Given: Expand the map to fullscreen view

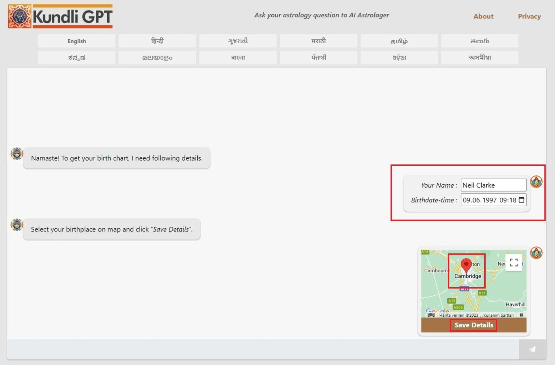Looking at the screenshot, I should (513, 263).
